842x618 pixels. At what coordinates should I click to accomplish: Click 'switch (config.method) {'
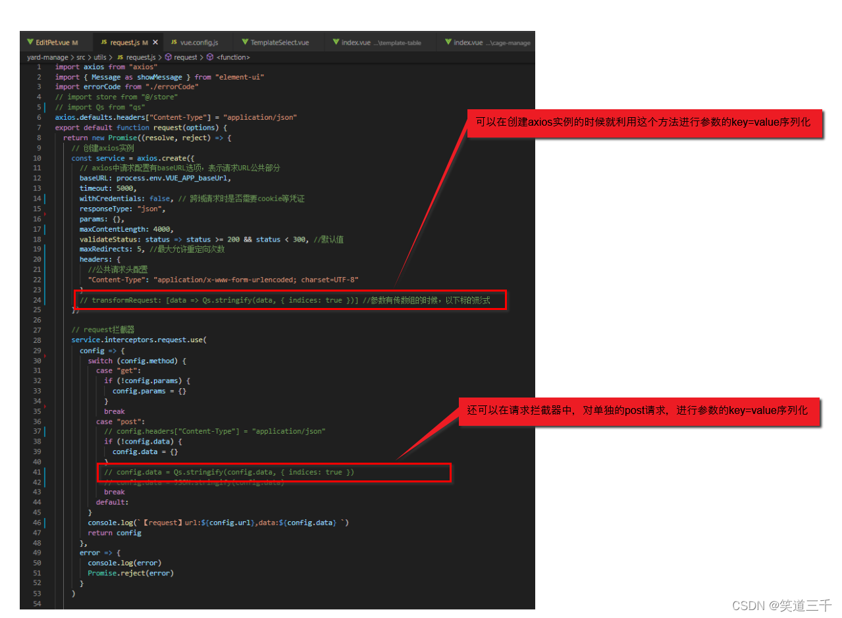(138, 361)
